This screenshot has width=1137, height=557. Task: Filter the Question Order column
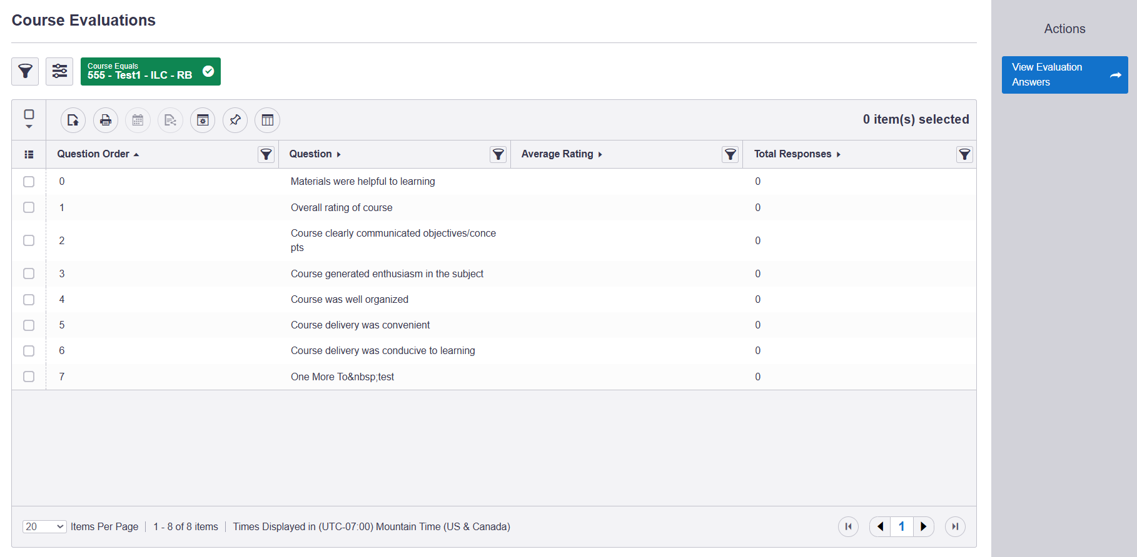[x=266, y=154]
